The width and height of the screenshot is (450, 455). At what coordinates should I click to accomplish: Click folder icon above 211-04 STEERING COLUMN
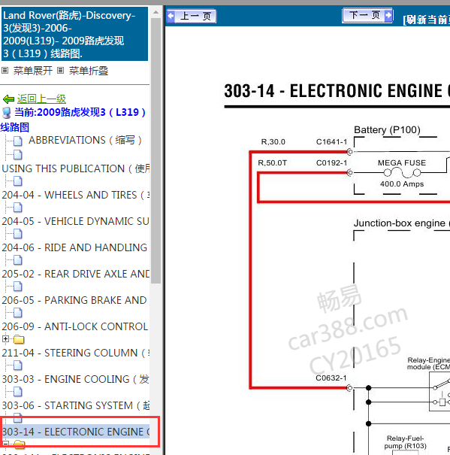19,339
